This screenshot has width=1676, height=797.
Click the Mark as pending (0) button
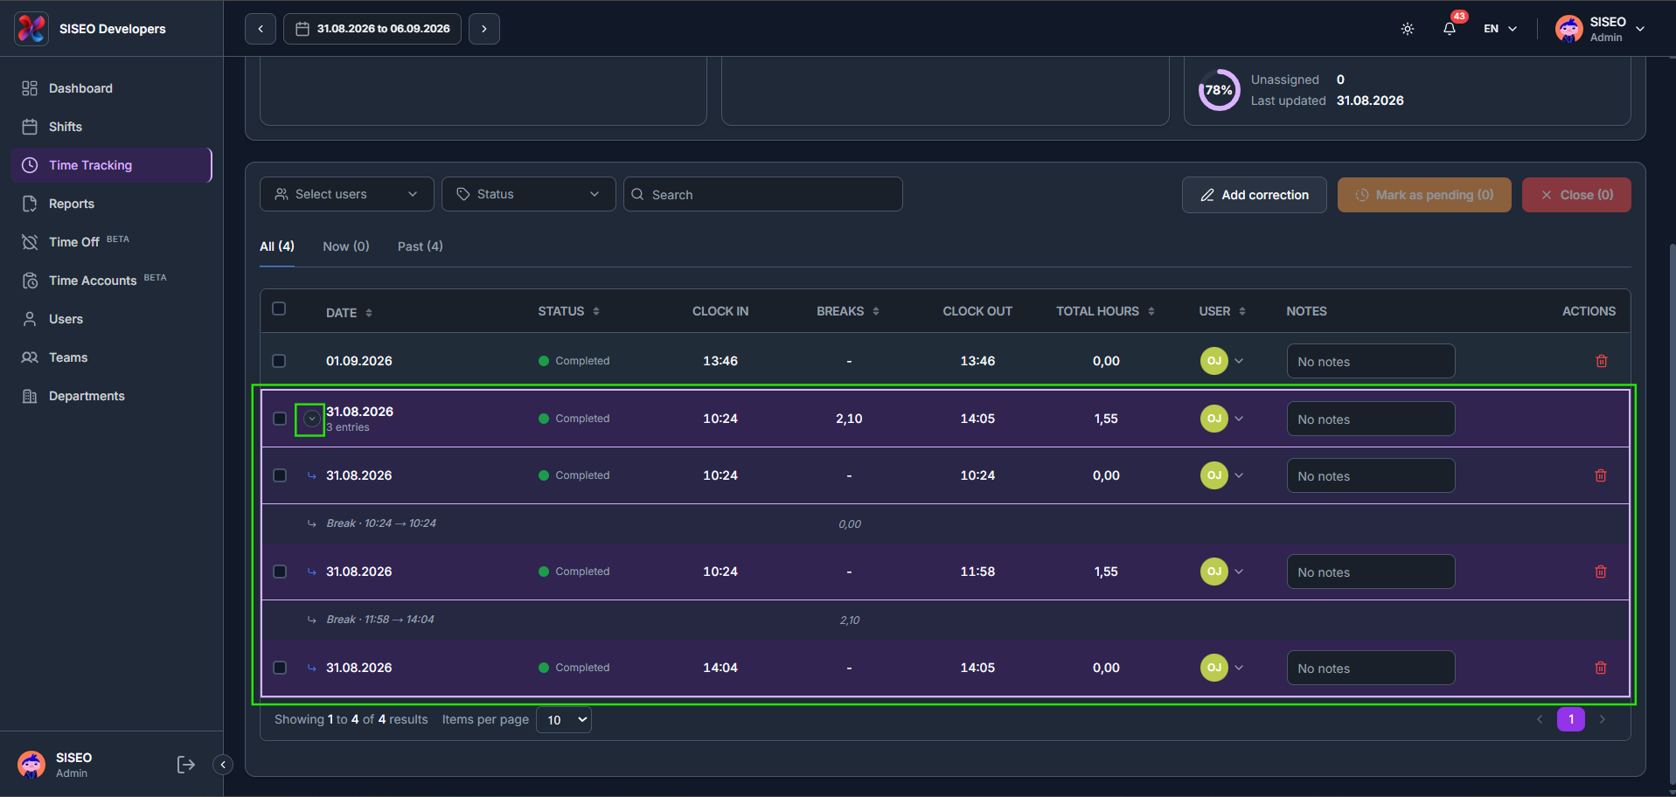point(1424,195)
